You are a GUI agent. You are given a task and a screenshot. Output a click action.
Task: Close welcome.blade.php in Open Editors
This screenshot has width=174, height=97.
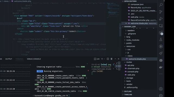click(x=126, y=23)
